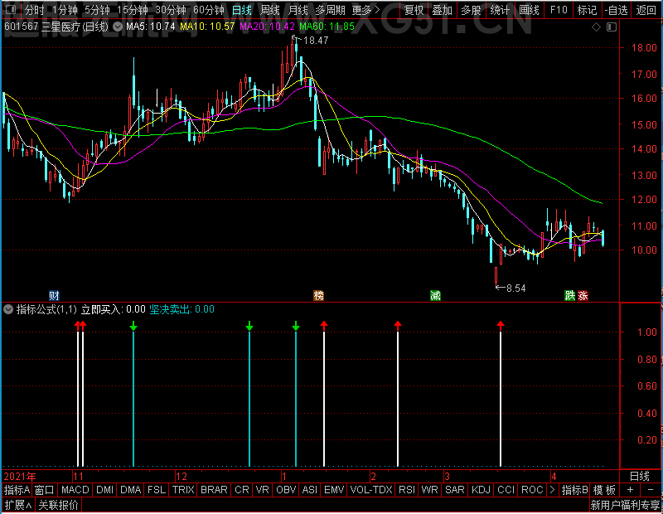The image size is (663, 514).
Task: Switch to FSL indicator
Action: [x=157, y=490]
